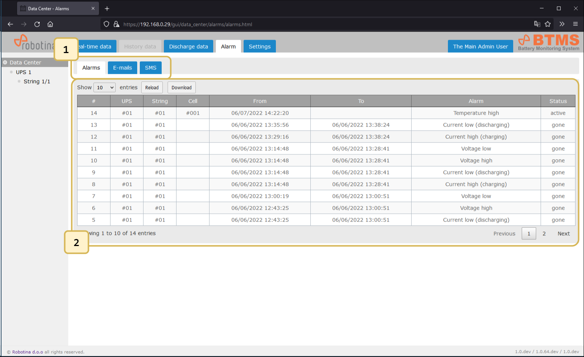Image resolution: width=584 pixels, height=357 pixels.
Task: Bookmark this page with the star icon
Action: [x=548, y=24]
